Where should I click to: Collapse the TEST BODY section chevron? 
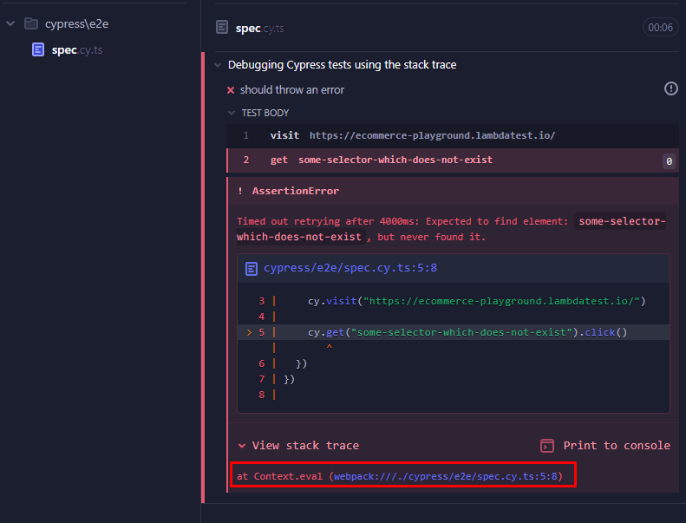[232, 113]
